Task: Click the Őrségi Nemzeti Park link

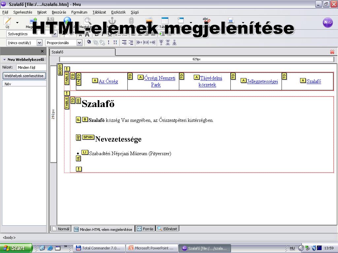Action: click(x=159, y=81)
